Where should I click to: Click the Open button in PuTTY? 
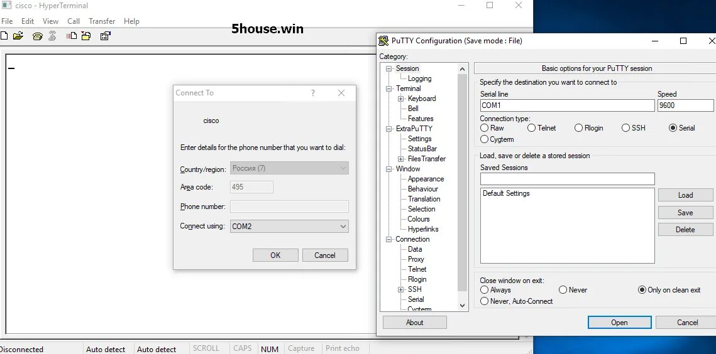click(x=620, y=322)
